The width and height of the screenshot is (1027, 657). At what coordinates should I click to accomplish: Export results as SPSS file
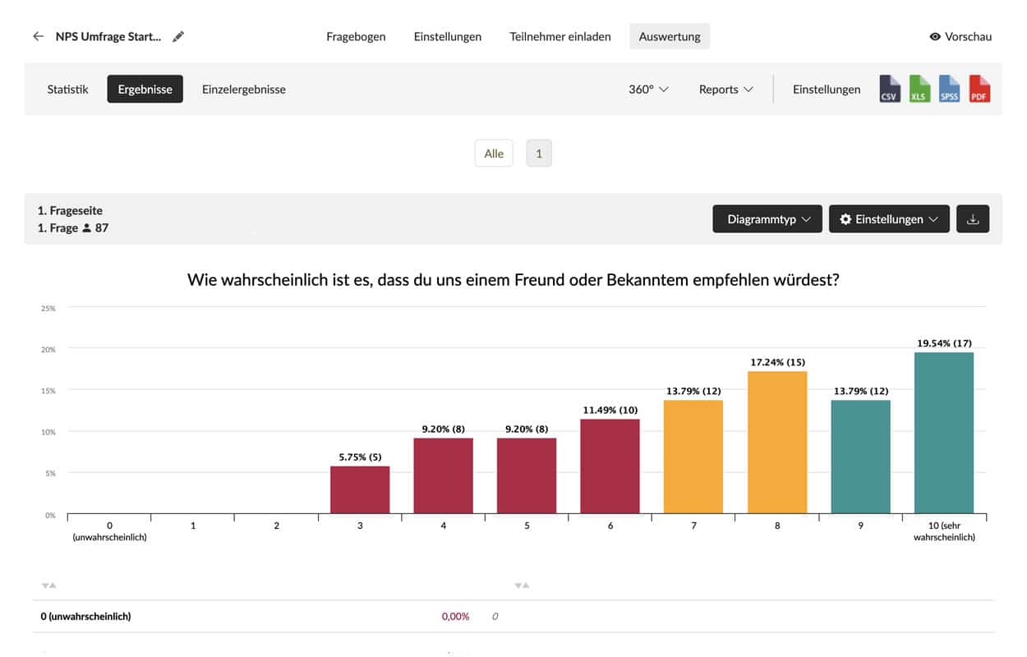pos(949,89)
